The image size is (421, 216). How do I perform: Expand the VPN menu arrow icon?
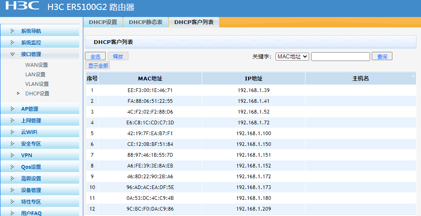12,155
